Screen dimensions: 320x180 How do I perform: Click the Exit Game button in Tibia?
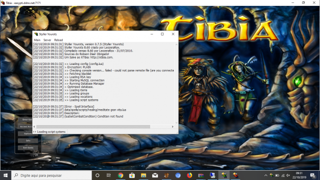28,148
